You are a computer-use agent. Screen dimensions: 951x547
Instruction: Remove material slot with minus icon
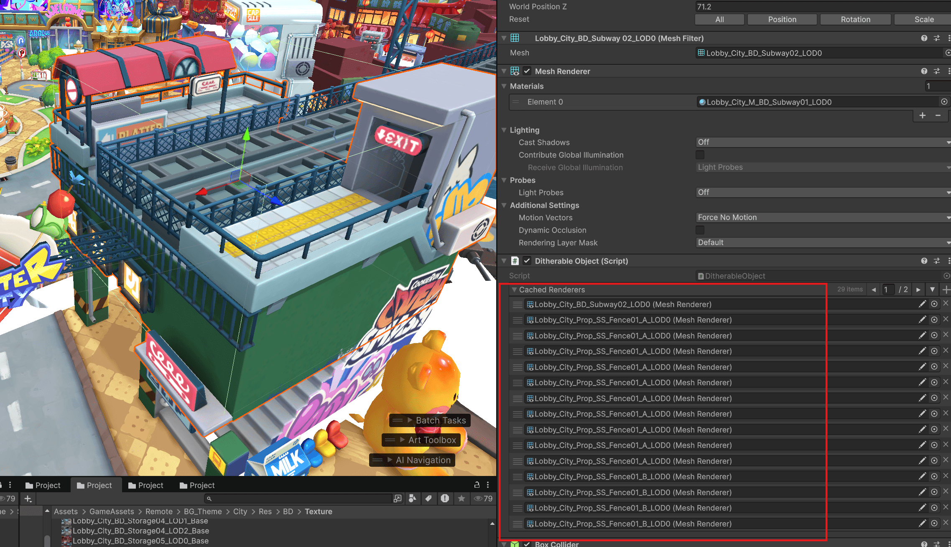tap(938, 115)
